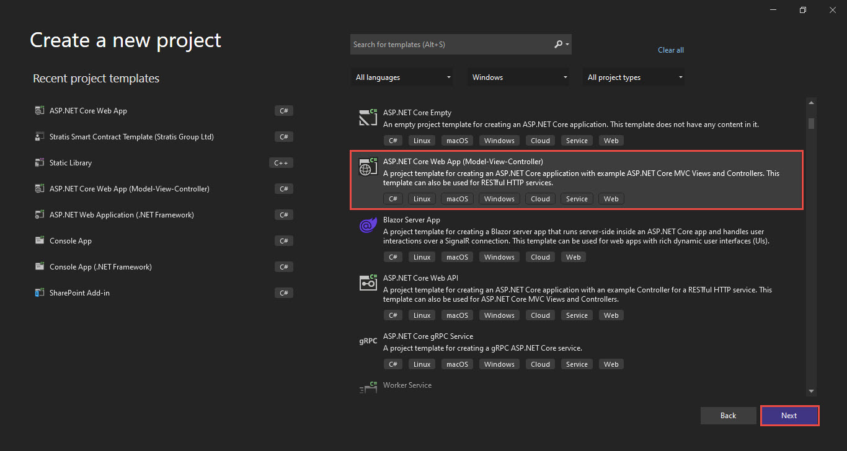The height and width of the screenshot is (451, 847).
Task: Click the Console App recent template icon
Action: point(40,241)
